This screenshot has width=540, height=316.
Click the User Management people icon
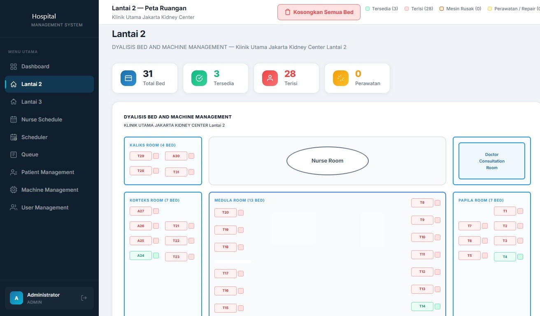(14, 208)
